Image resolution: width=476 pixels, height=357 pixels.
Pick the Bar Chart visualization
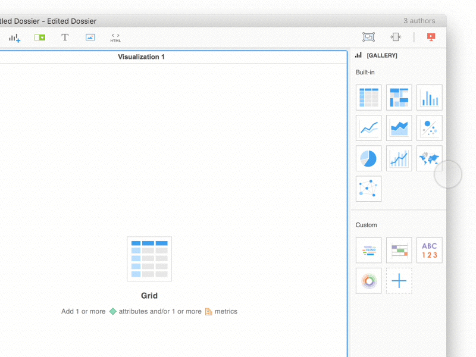click(429, 97)
